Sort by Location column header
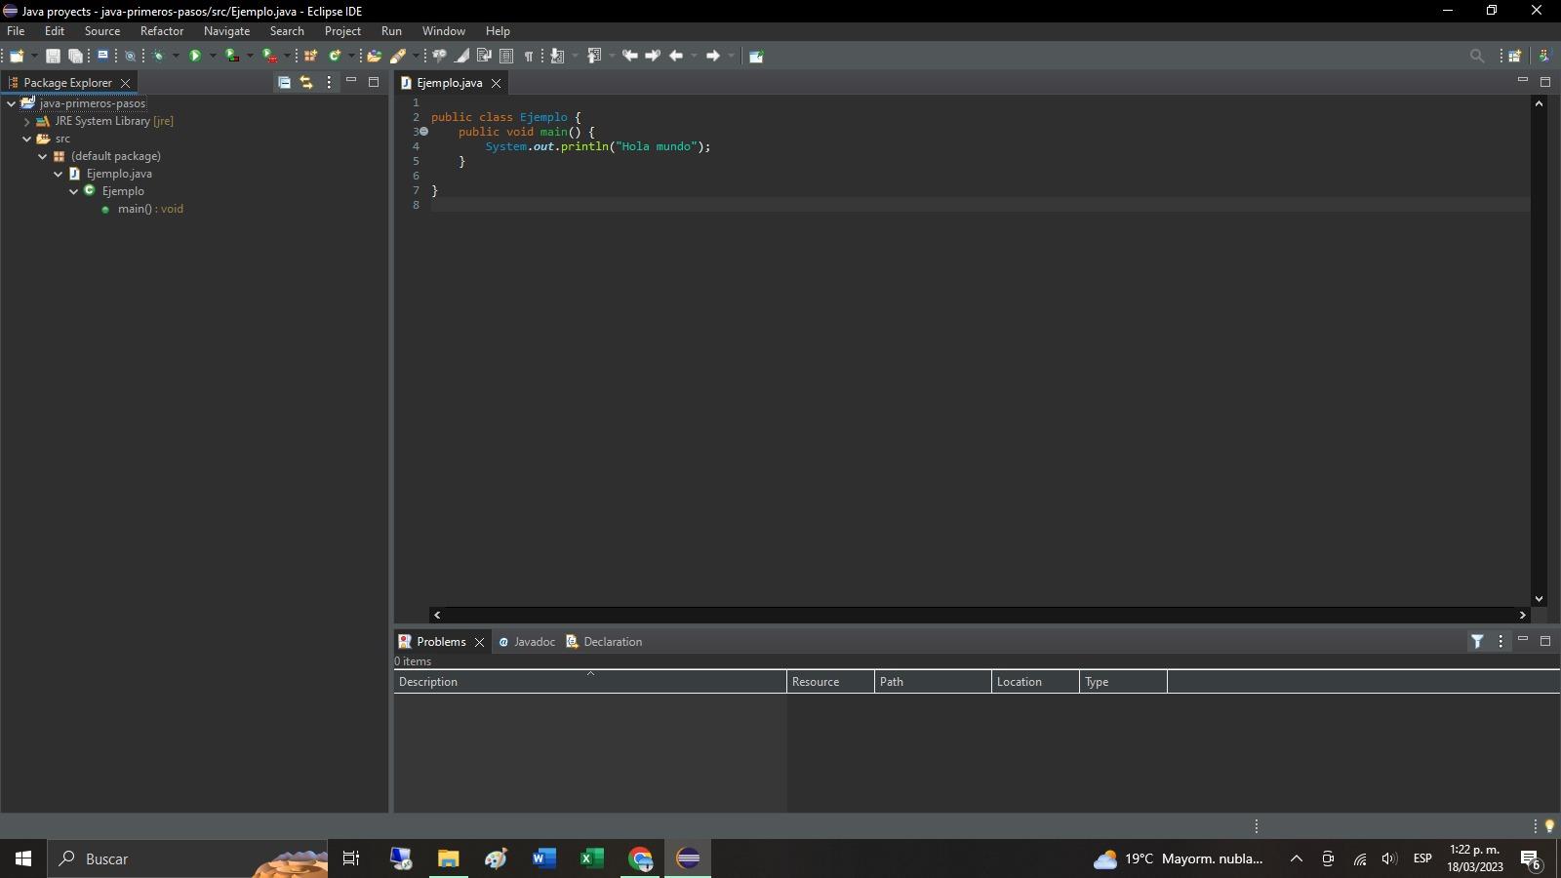 tap(1035, 682)
